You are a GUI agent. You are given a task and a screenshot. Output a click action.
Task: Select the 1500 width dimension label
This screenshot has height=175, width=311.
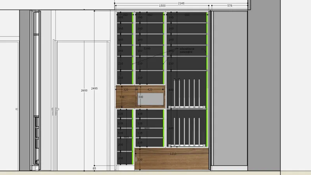(x=162, y=5)
